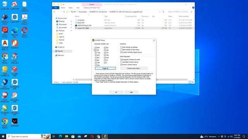Screen dimensions: 248x139
Task: Toggle the ZIP association checkbox
Action: click(x=96, y=50)
